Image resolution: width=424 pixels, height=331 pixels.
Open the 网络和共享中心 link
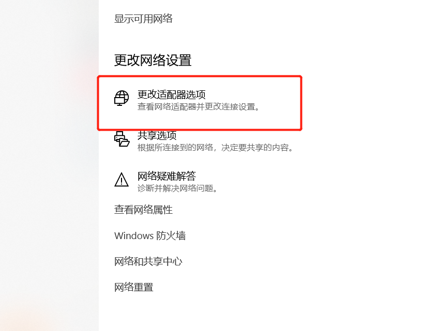(148, 261)
